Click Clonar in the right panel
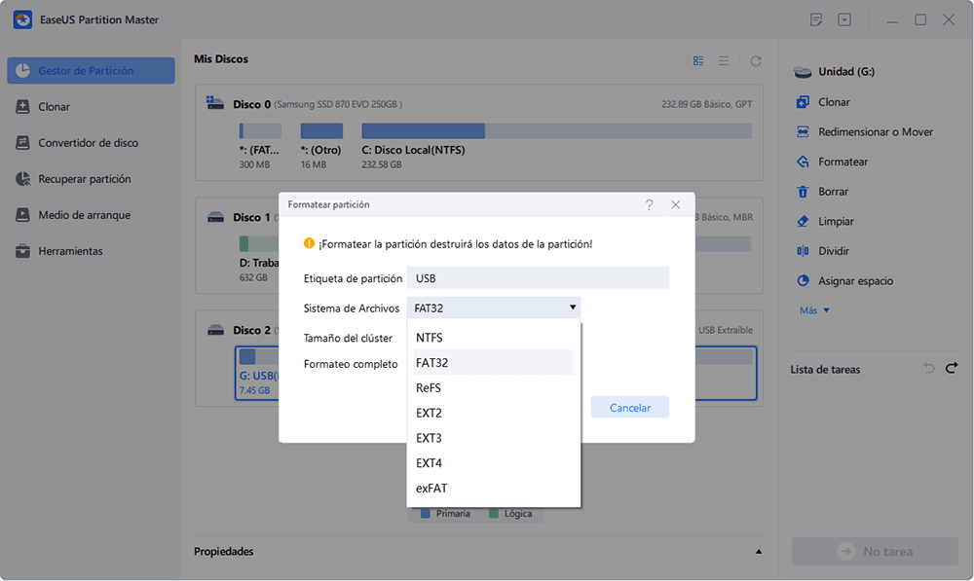Viewport: 974px width, 581px height. [834, 102]
